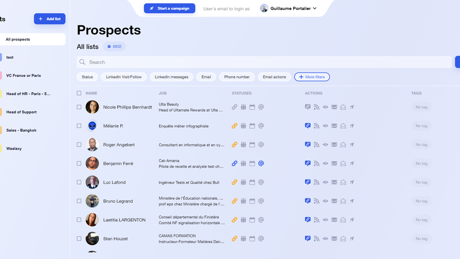The image size is (460, 259).
Task: Click the blue link icon in Benjamin Ferré row
Action: 234,164
